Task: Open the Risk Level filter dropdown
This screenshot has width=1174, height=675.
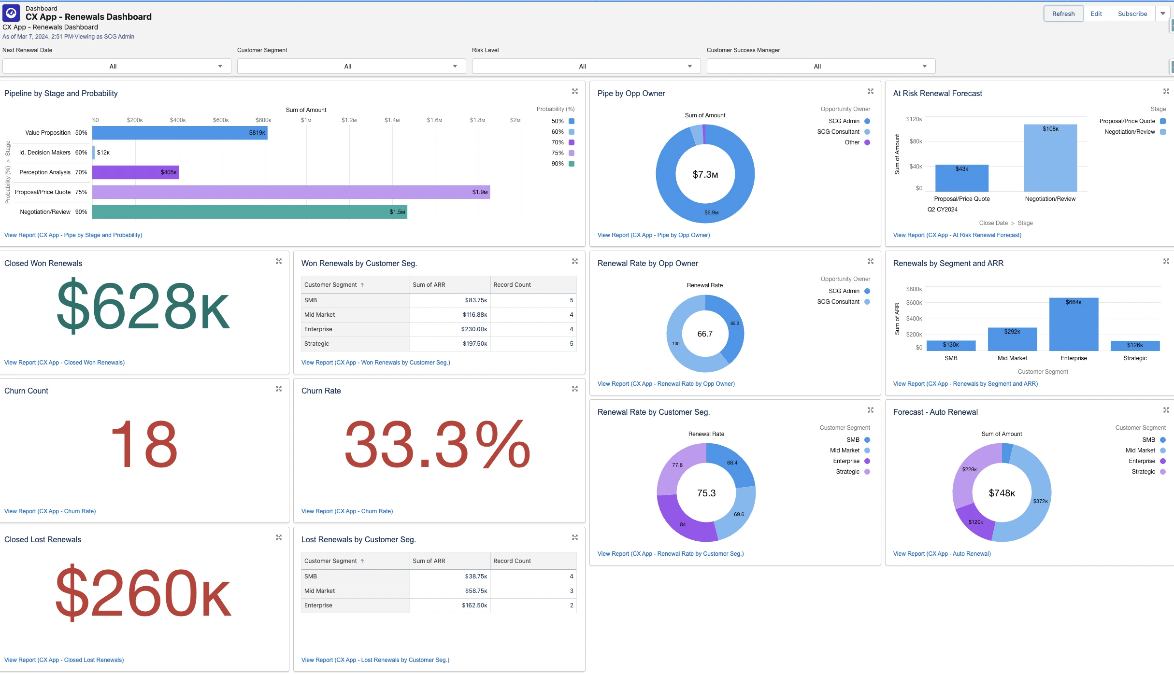Action: pyautogui.click(x=586, y=66)
